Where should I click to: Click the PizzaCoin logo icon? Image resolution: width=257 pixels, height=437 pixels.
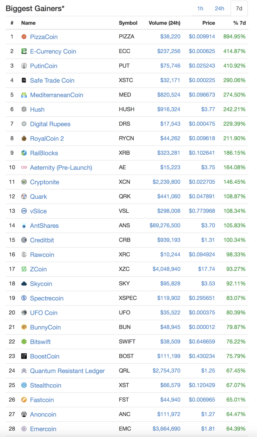[x=24, y=37]
